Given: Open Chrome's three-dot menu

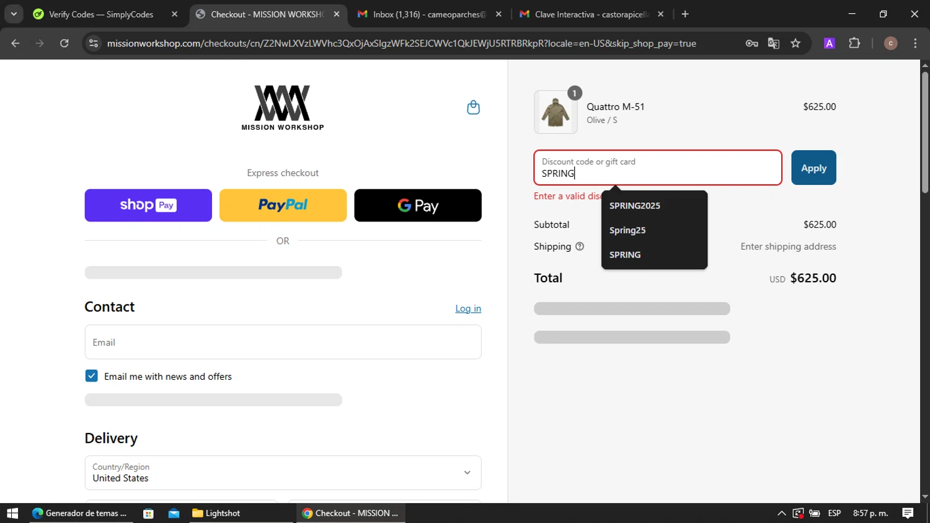Looking at the screenshot, I should pyautogui.click(x=915, y=43).
